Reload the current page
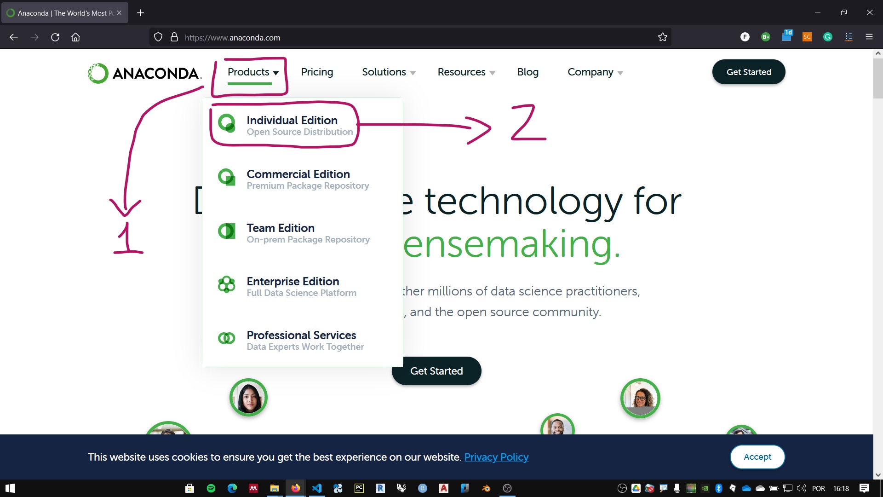The width and height of the screenshot is (883, 497). (55, 37)
